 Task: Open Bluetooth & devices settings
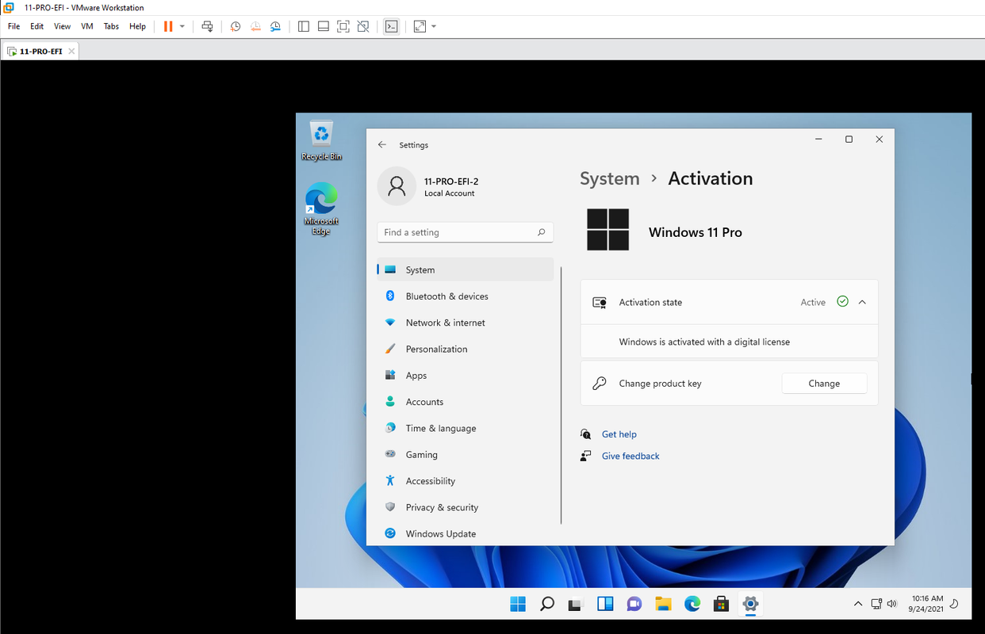click(466, 296)
